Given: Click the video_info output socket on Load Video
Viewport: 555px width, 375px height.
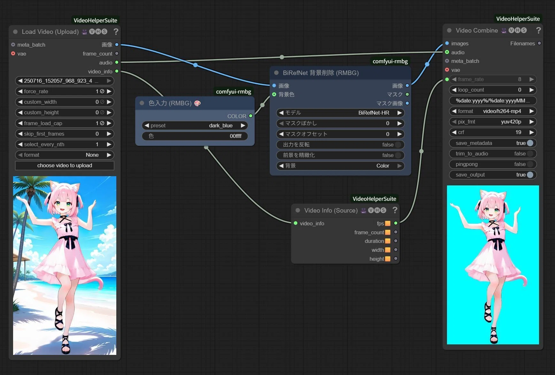Looking at the screenshot, I should pyautogui.click(x=117, y=71).
